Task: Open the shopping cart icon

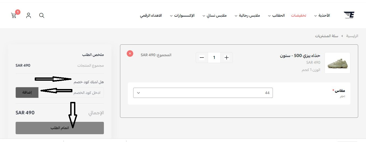Action: 14,16
